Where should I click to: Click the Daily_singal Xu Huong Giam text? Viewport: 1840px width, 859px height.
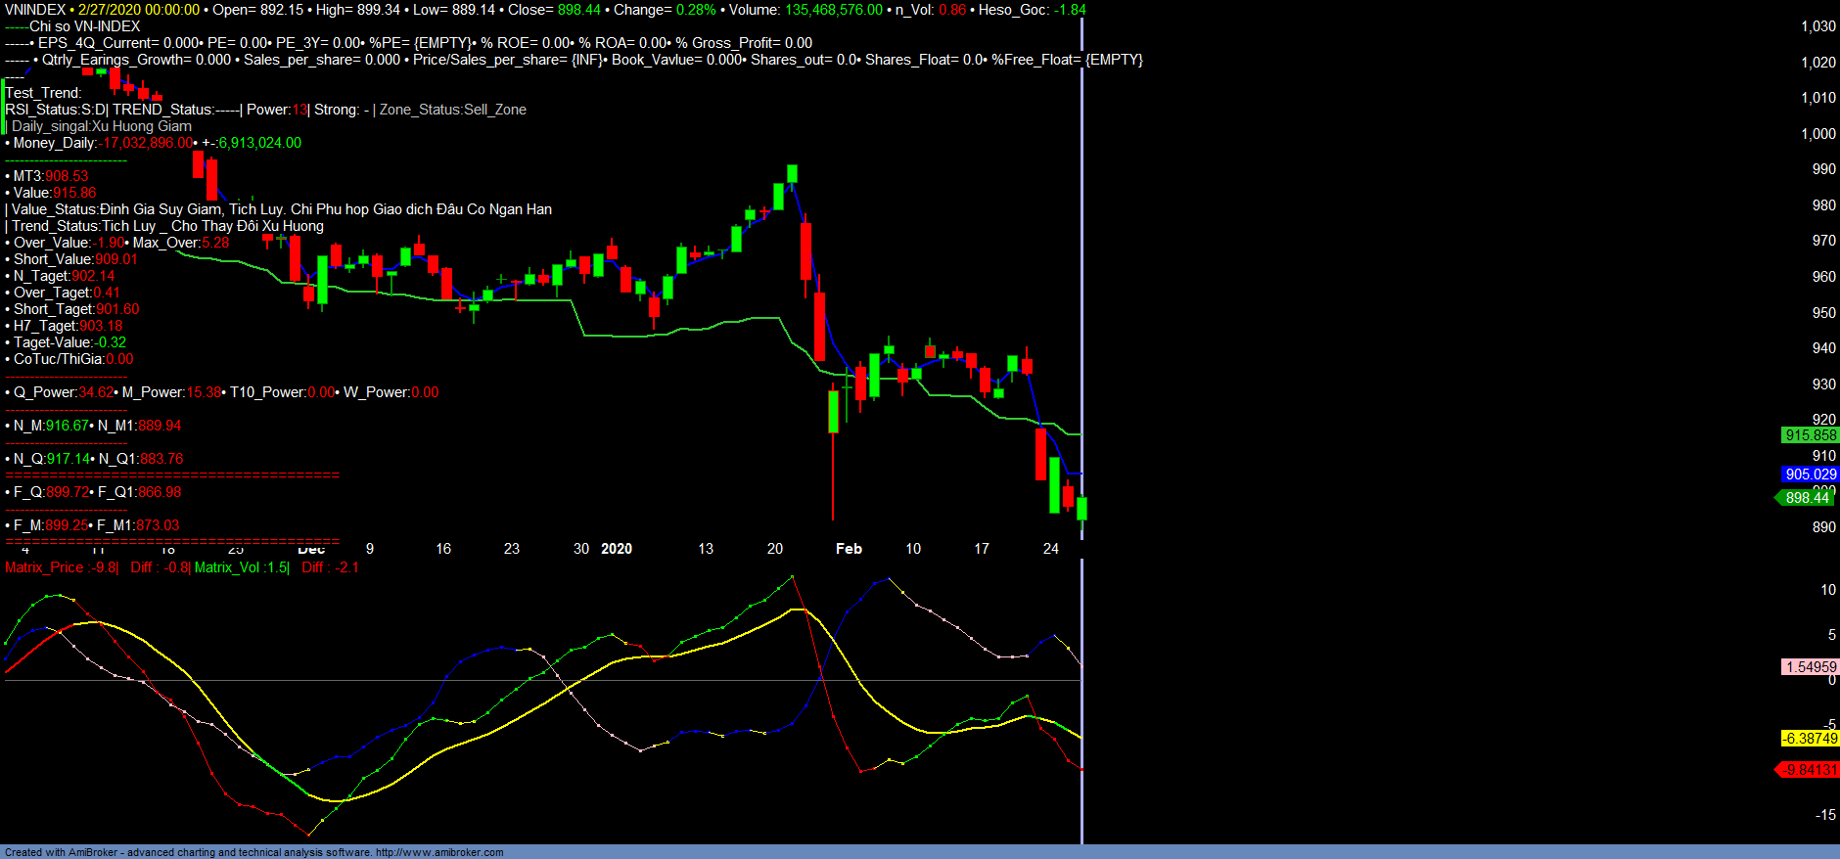click(x=102, y=126)
